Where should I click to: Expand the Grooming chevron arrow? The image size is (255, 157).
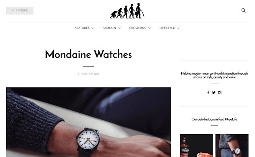[149, 28]
